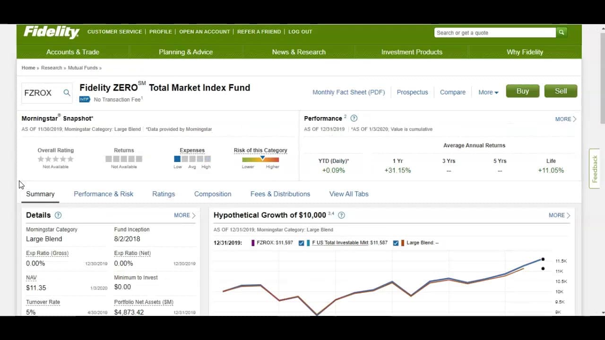This screenshot has width=605, height=340.
Task: Open the Details help question mark
Action: (x=58, y=215)
